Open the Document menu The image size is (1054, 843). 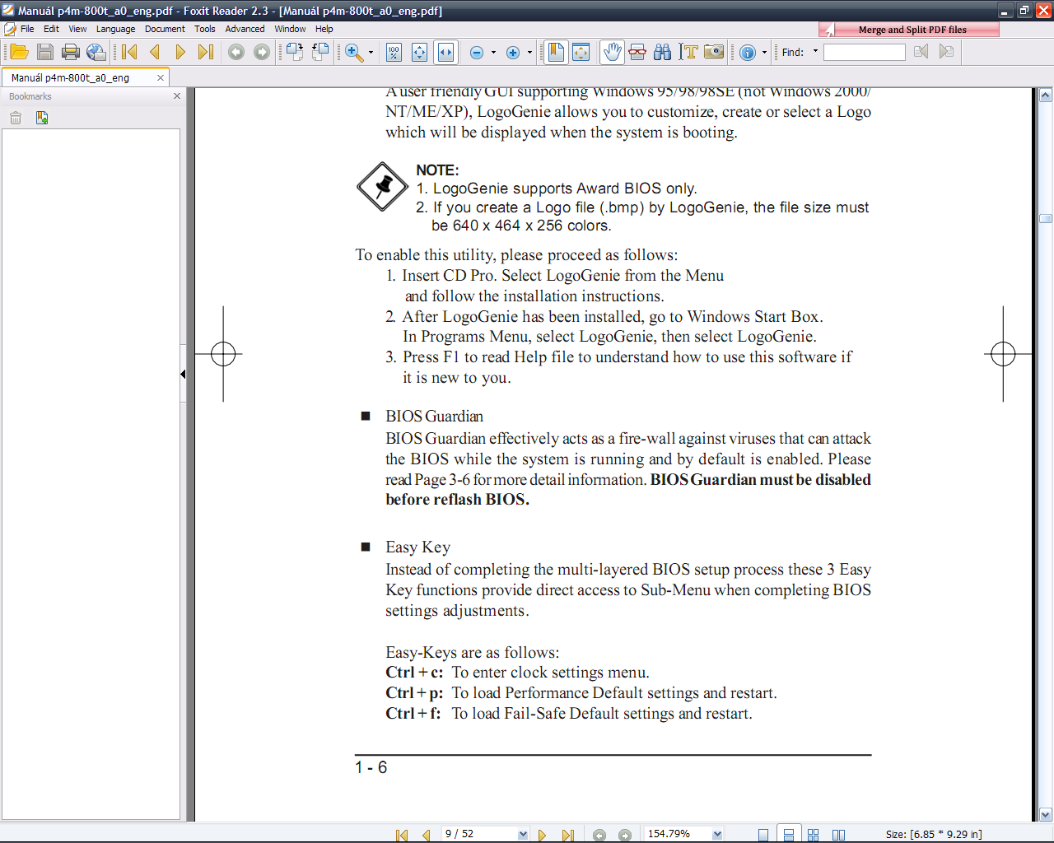click(x=165, y=29)
